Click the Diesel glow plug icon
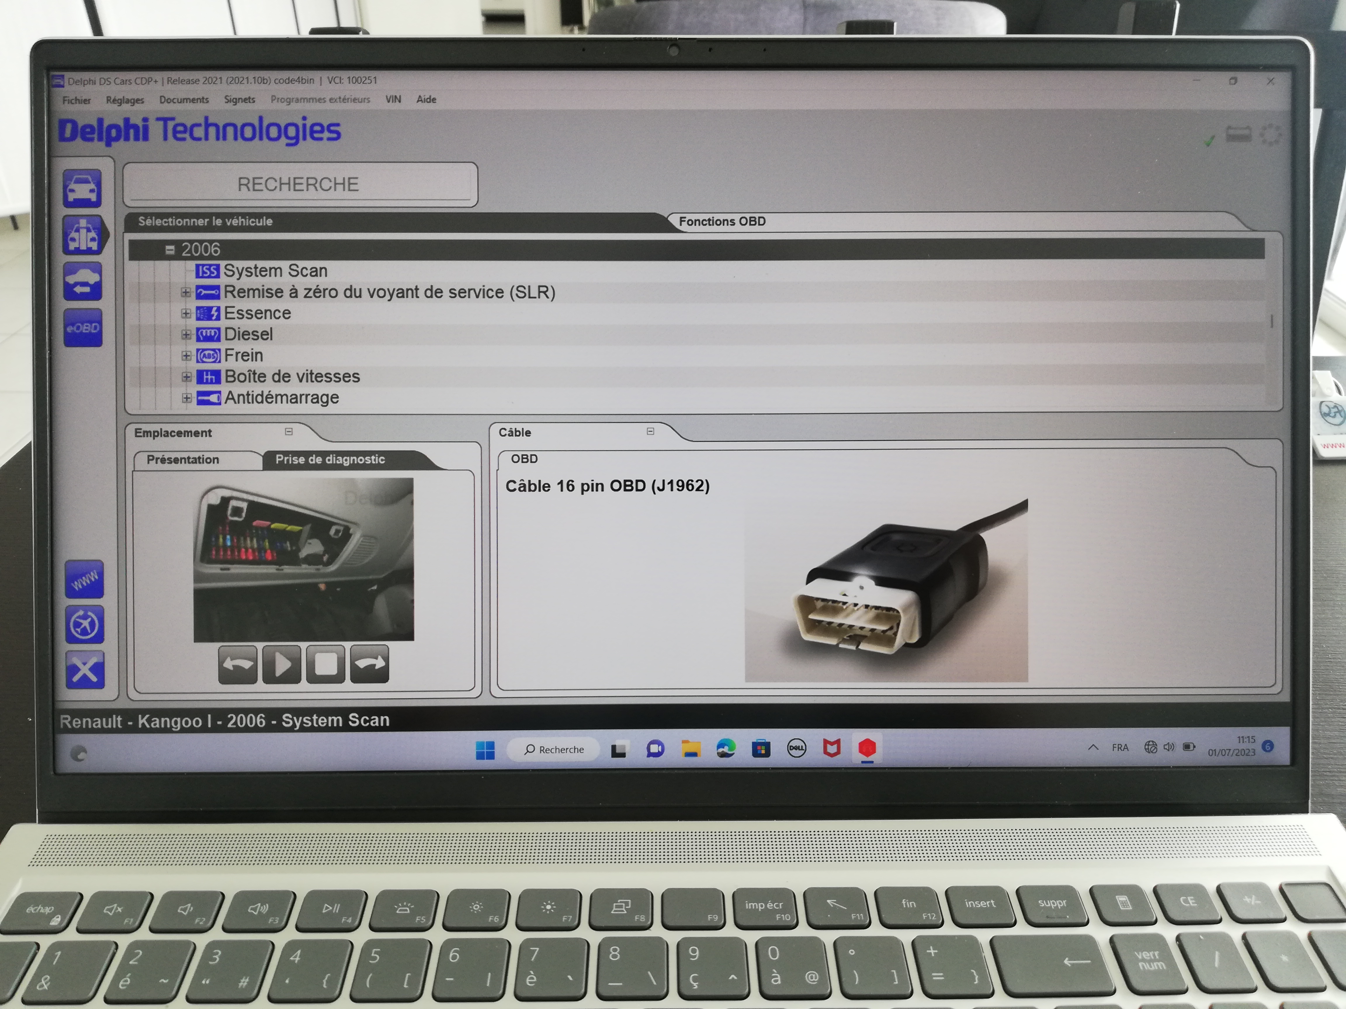 coord(208,335)
